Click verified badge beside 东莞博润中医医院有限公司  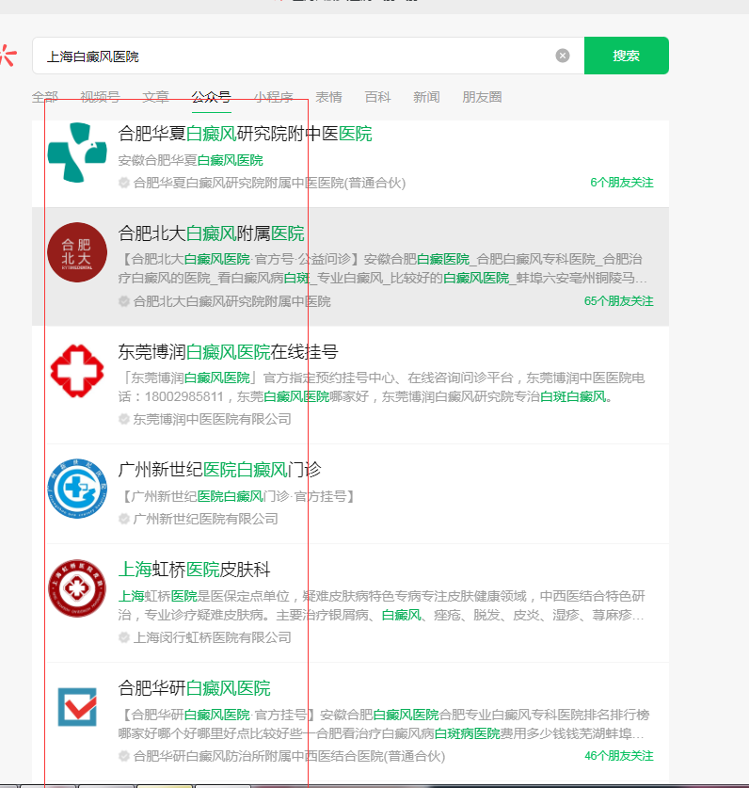coord(124,419)
